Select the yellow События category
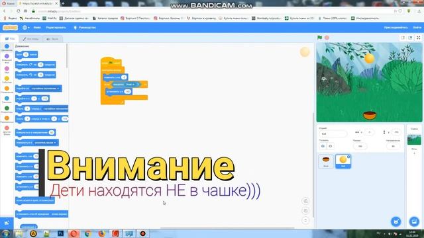The height and width of the screenshot is (238, 424). pos(7,79)
